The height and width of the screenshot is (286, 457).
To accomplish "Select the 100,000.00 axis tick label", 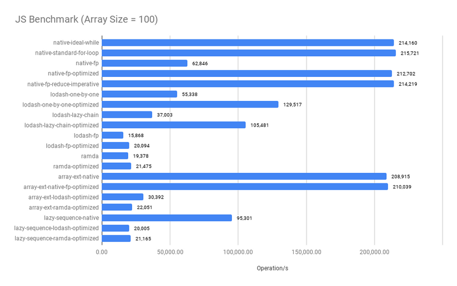I will click(238, 252).
